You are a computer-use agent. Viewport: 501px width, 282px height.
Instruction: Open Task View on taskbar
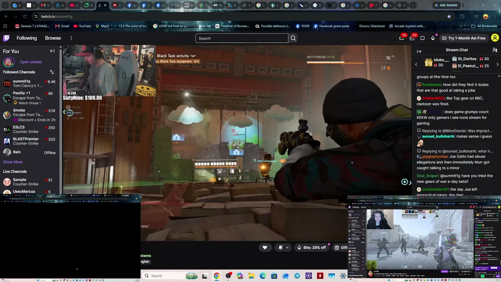click(205, 276)
